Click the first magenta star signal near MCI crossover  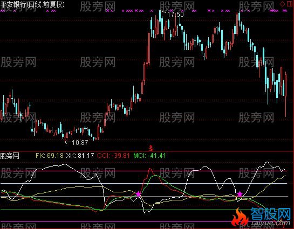139,194
